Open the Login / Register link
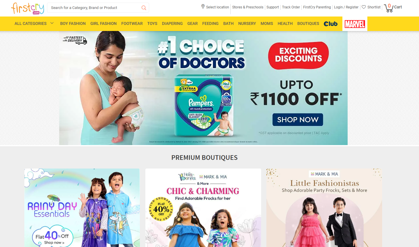The image size is (419, 247). click(346, 7)
